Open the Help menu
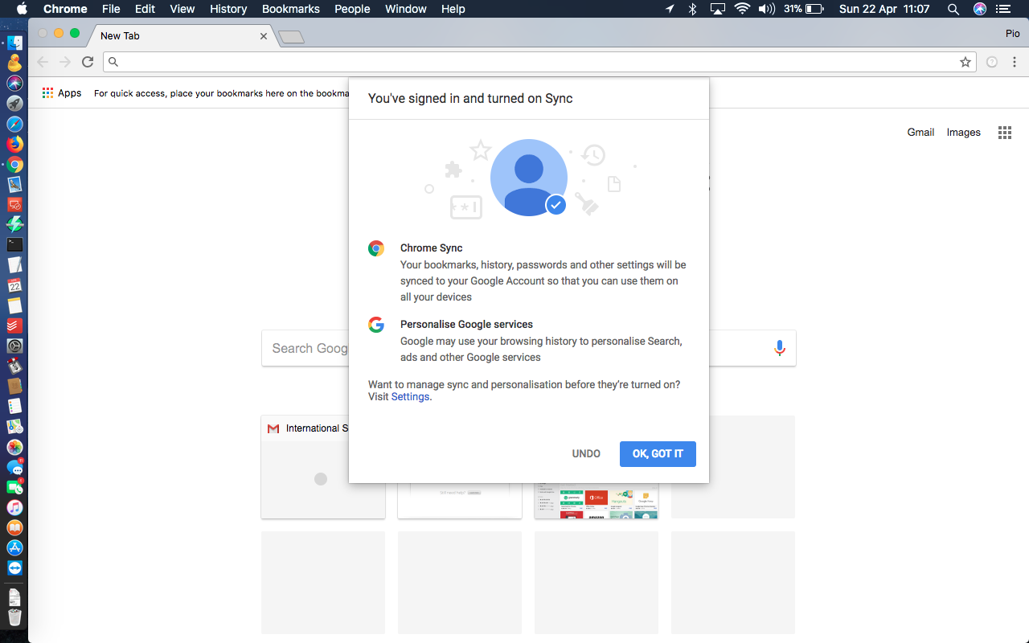1029x643 pixels. click(453, 9)
